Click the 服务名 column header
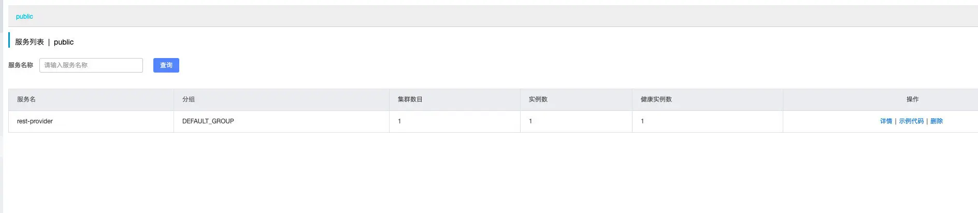Screen dimensions: 978x213 tap(26, 100)
